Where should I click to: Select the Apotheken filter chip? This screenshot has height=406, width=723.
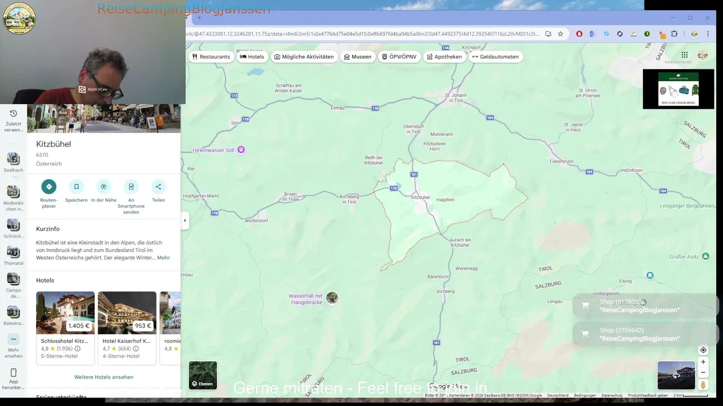click(x=445, y=56)
